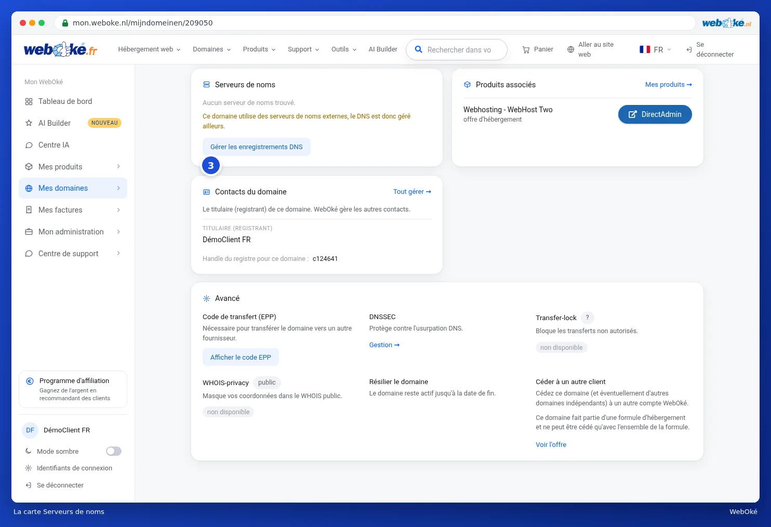The width and height of the screenshot is (771, 527).
Task: Click the DirectAdmin button
Action: click(655, 114)
